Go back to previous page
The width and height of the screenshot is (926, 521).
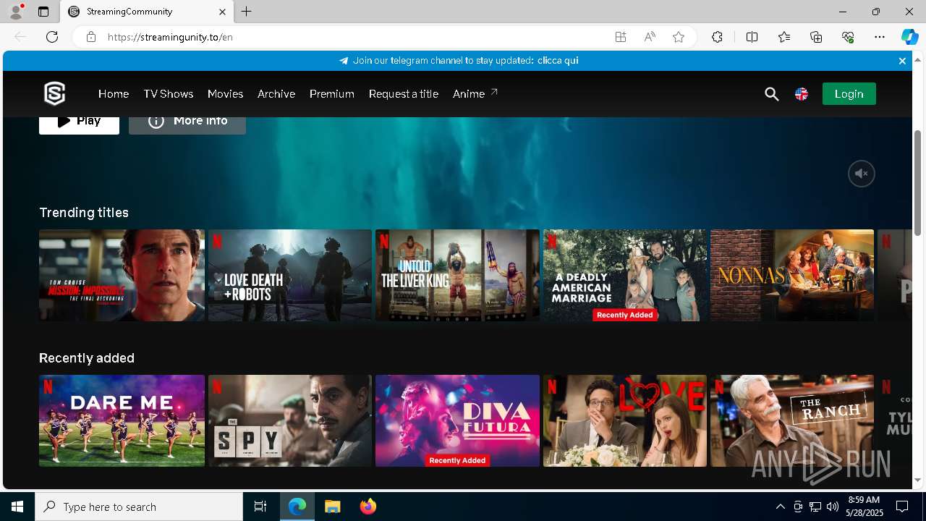20,37
